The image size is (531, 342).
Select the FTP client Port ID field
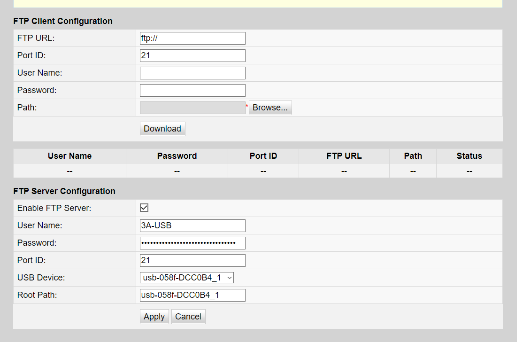[192, 55]
